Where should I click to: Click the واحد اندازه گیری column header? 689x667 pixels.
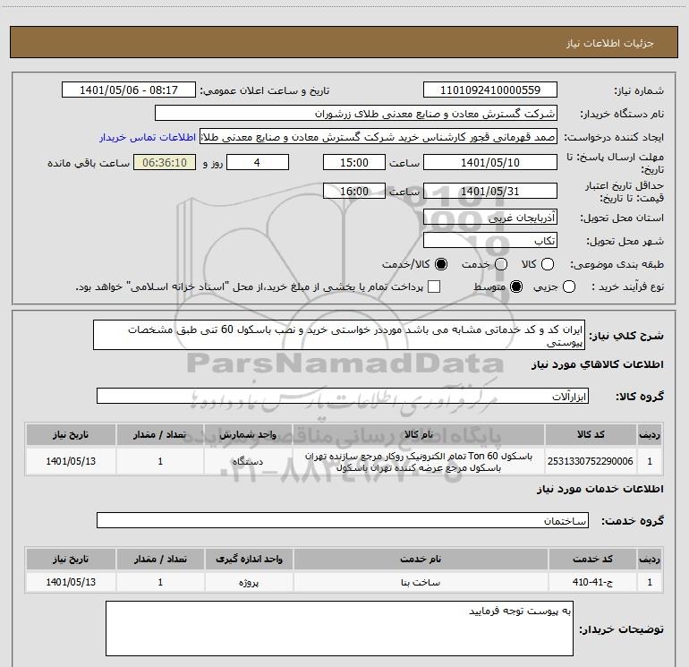coord(249,559)
